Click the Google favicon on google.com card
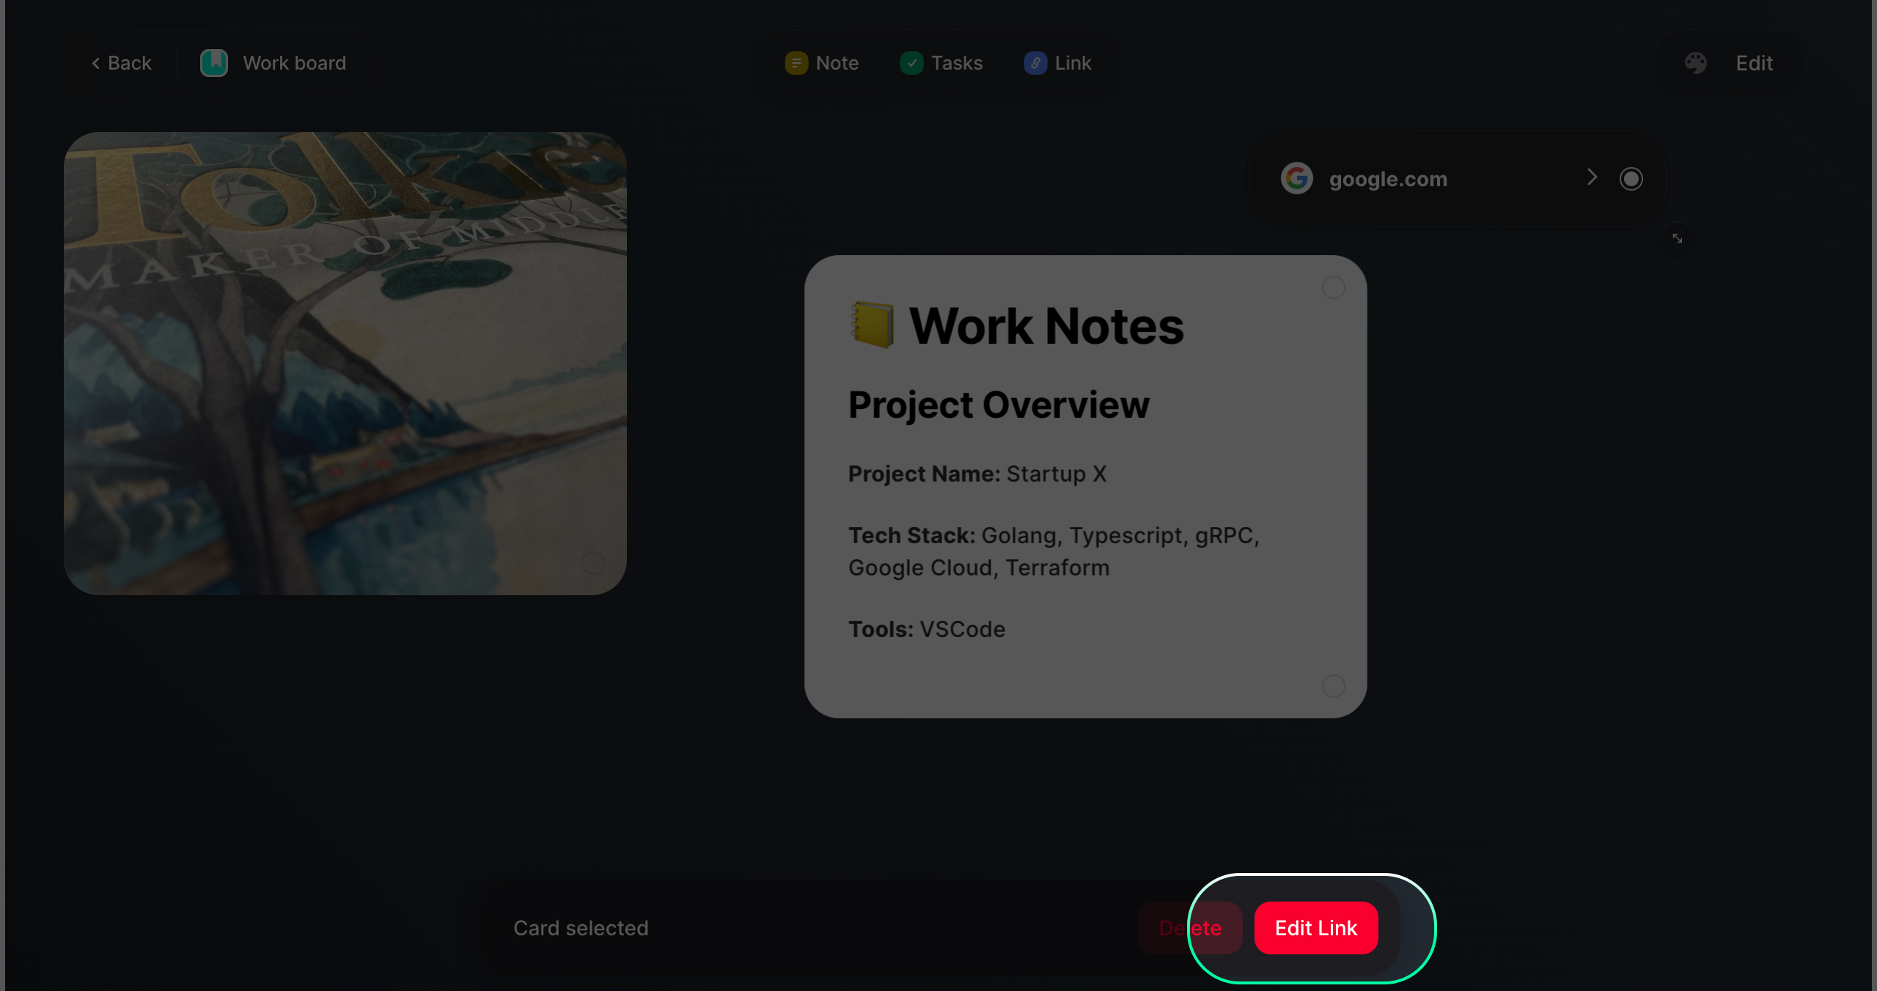 click(1297, 179)
